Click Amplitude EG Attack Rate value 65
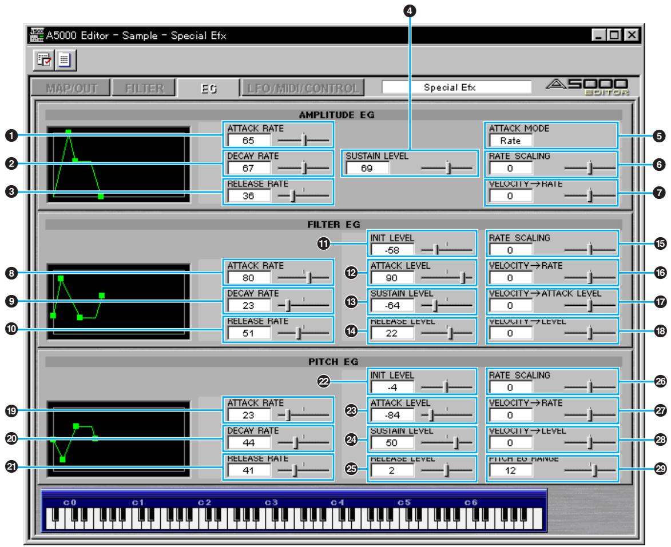This screenshot has height=547, width=671. tap(249, 140)
